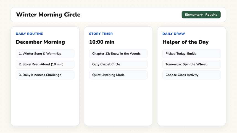
Task: Click the DAILY DRAW label
Action: [173, 34]
